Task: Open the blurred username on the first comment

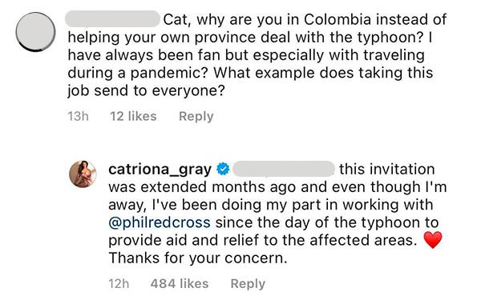Action: coord(113,19)
